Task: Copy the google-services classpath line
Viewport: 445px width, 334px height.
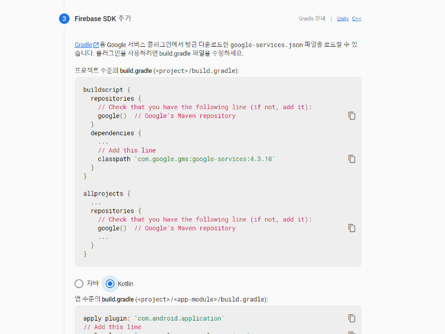Action: [x=352, y=159]
